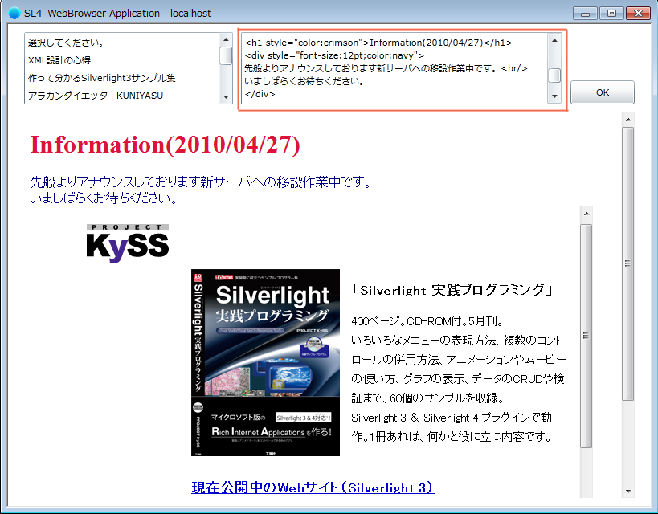Click the listbox scrollbar thumb
The height and width of the screenshot is (514, 658).
coord(226,55)
